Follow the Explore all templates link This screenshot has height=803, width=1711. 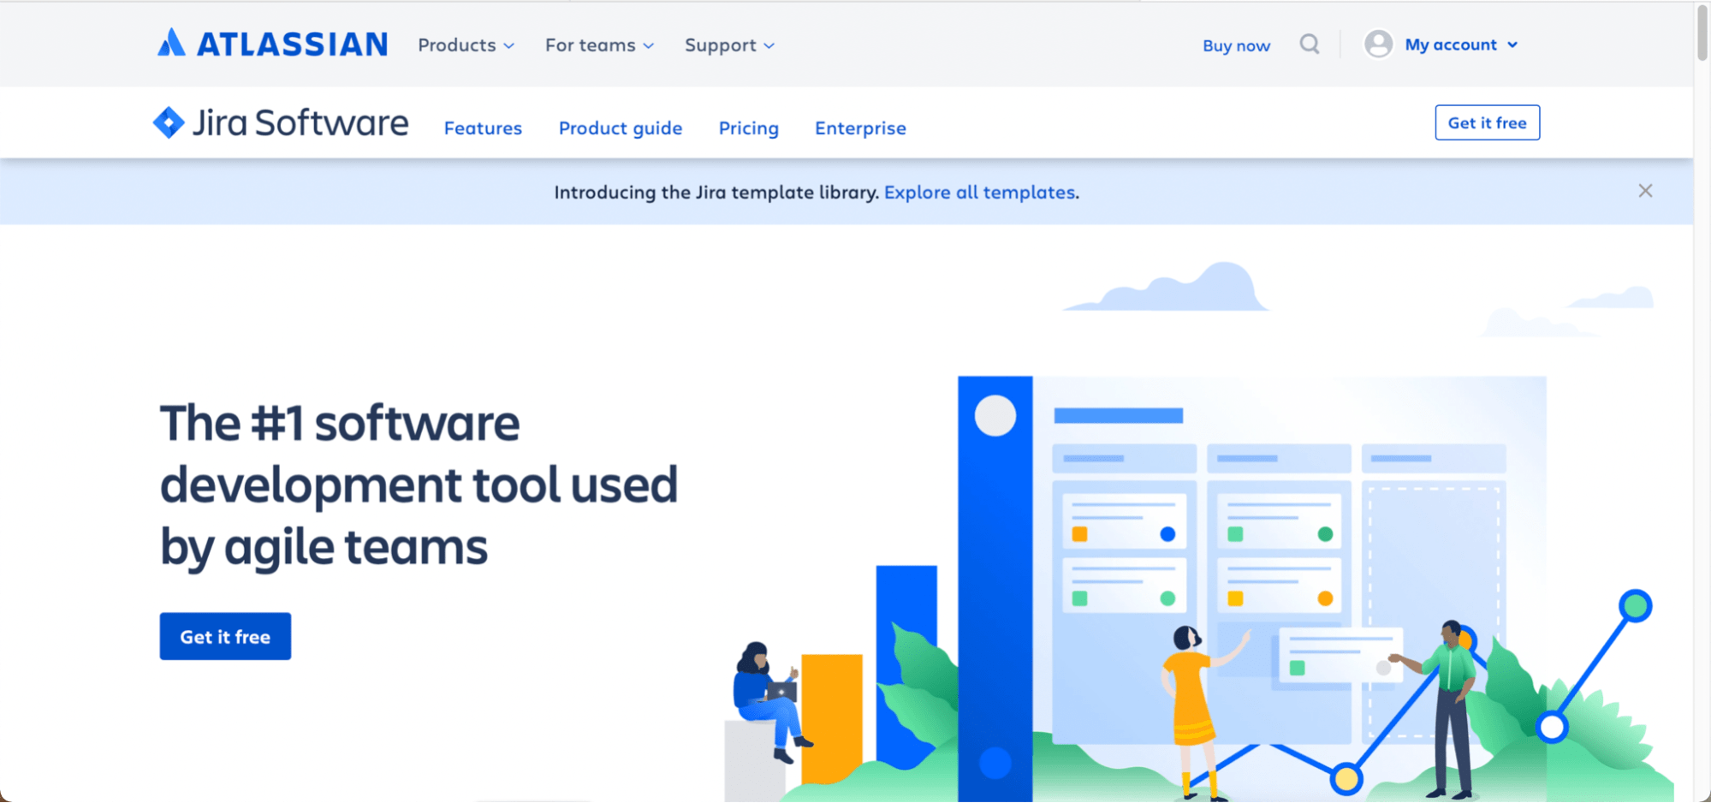point(980,192)
